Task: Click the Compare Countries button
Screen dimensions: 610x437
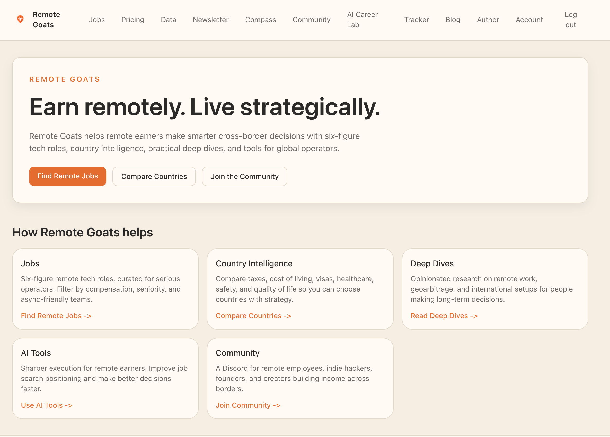Action: click(x=154, y=176)
